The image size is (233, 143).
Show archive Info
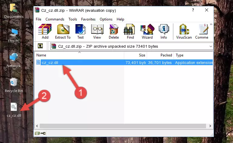pos(164,31)
